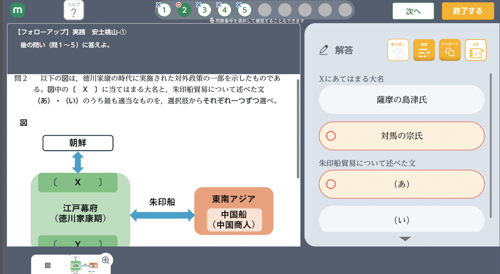Viewport: 500px width, 274px height.
Task: Click the Xにあてはまる大名 heading
Action: pyautogui.click(x=351, y=79)
